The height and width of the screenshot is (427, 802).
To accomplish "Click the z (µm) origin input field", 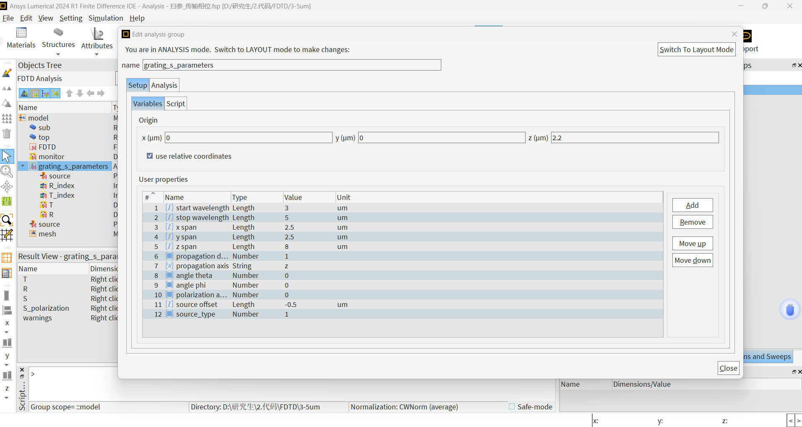I will [x=634, y=138].
